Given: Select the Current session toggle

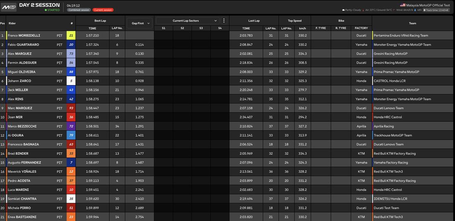Looking at the screenshot, I should [103, 10].
